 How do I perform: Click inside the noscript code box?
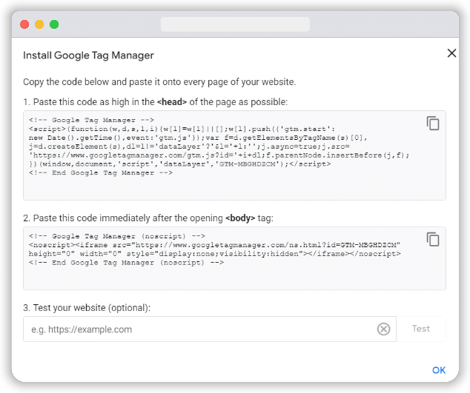(234, 258)
